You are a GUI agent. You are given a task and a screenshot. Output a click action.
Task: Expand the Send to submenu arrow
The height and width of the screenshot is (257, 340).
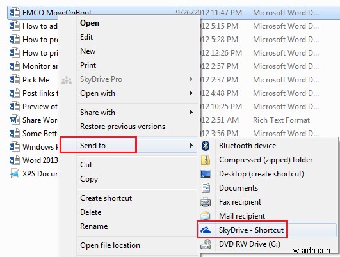(x=191, y=146)
